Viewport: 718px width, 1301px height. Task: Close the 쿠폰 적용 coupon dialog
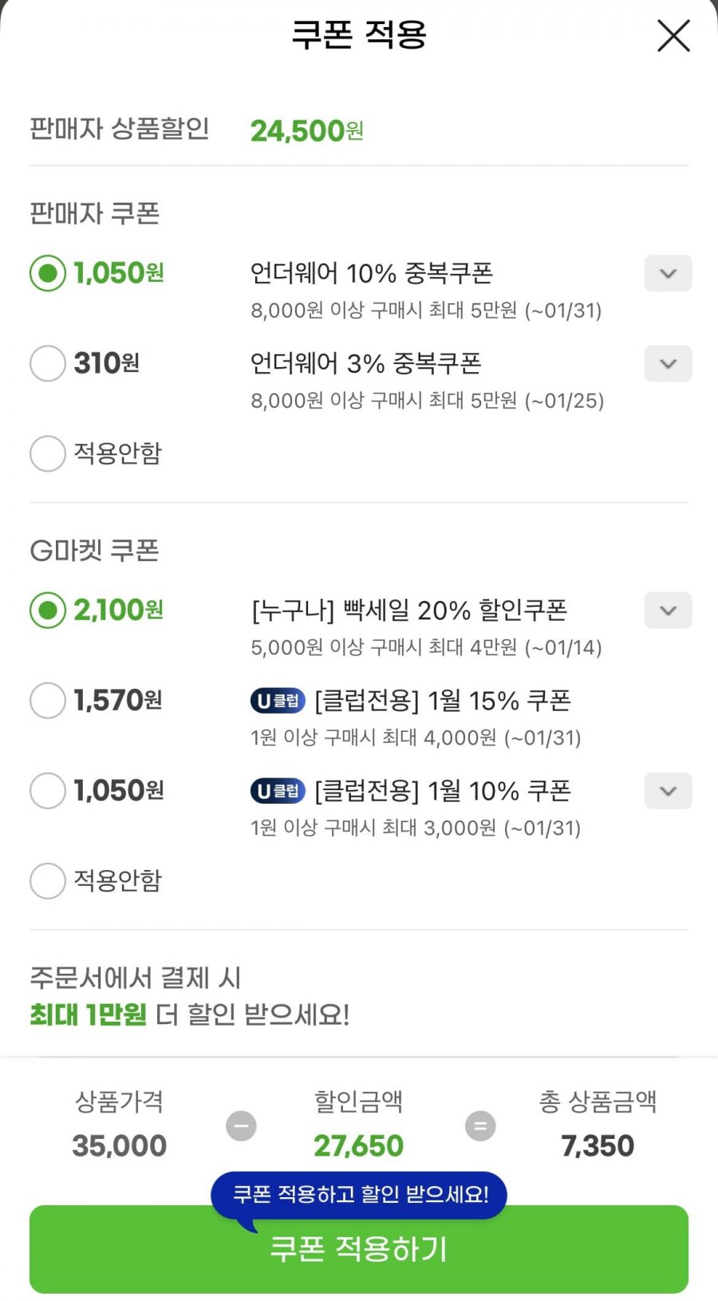point(673,36)
